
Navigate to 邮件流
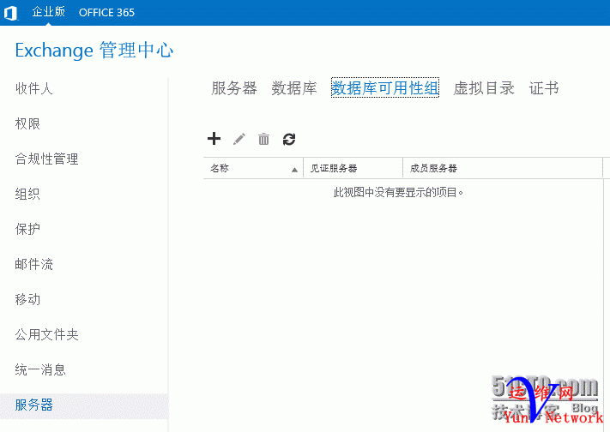pyautogui.click(x=33, y=264)
